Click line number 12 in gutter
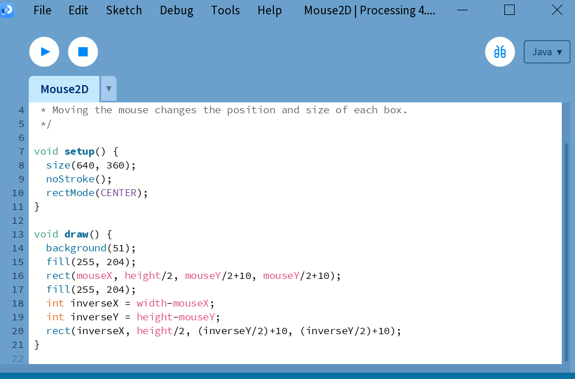The image size is (575, 379). tap(18, 221)
